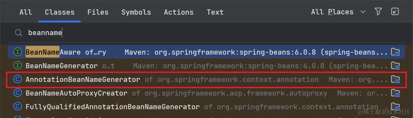Switch to the All tab
Screen dimensions: 413x118
click(26, 12)
